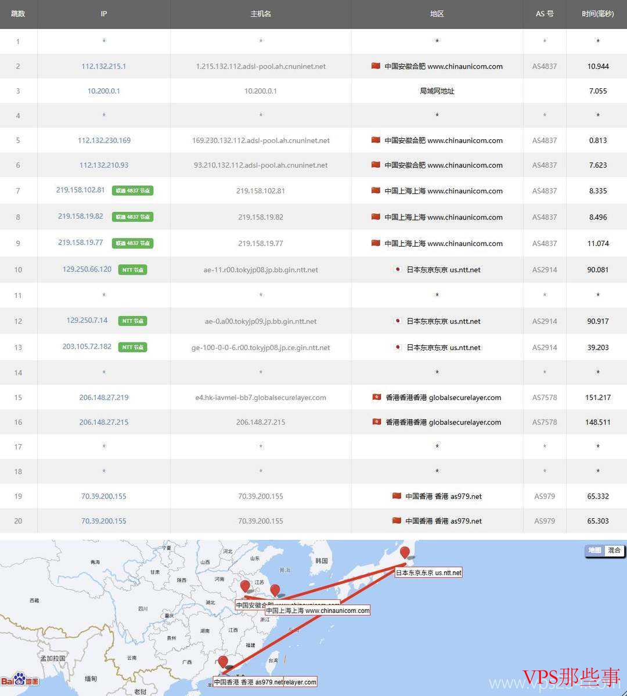Click the IP column header
Viewport: 627px width, 696px height.
103,14
